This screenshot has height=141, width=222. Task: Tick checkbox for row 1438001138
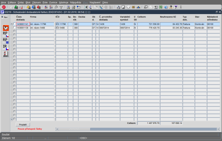pyautogui.click(x=14, y=27)
